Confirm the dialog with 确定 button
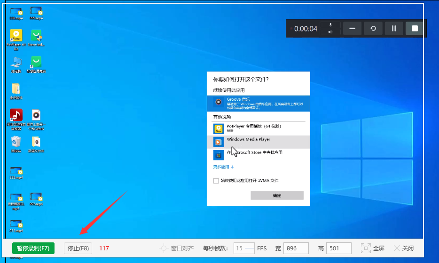 click(277, 195)
